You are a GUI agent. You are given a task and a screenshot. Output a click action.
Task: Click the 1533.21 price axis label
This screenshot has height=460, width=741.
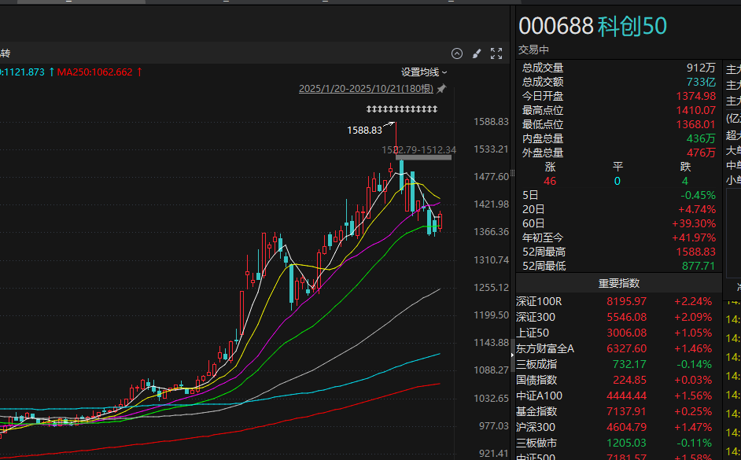pyautogui.click(x=491, y=149)
